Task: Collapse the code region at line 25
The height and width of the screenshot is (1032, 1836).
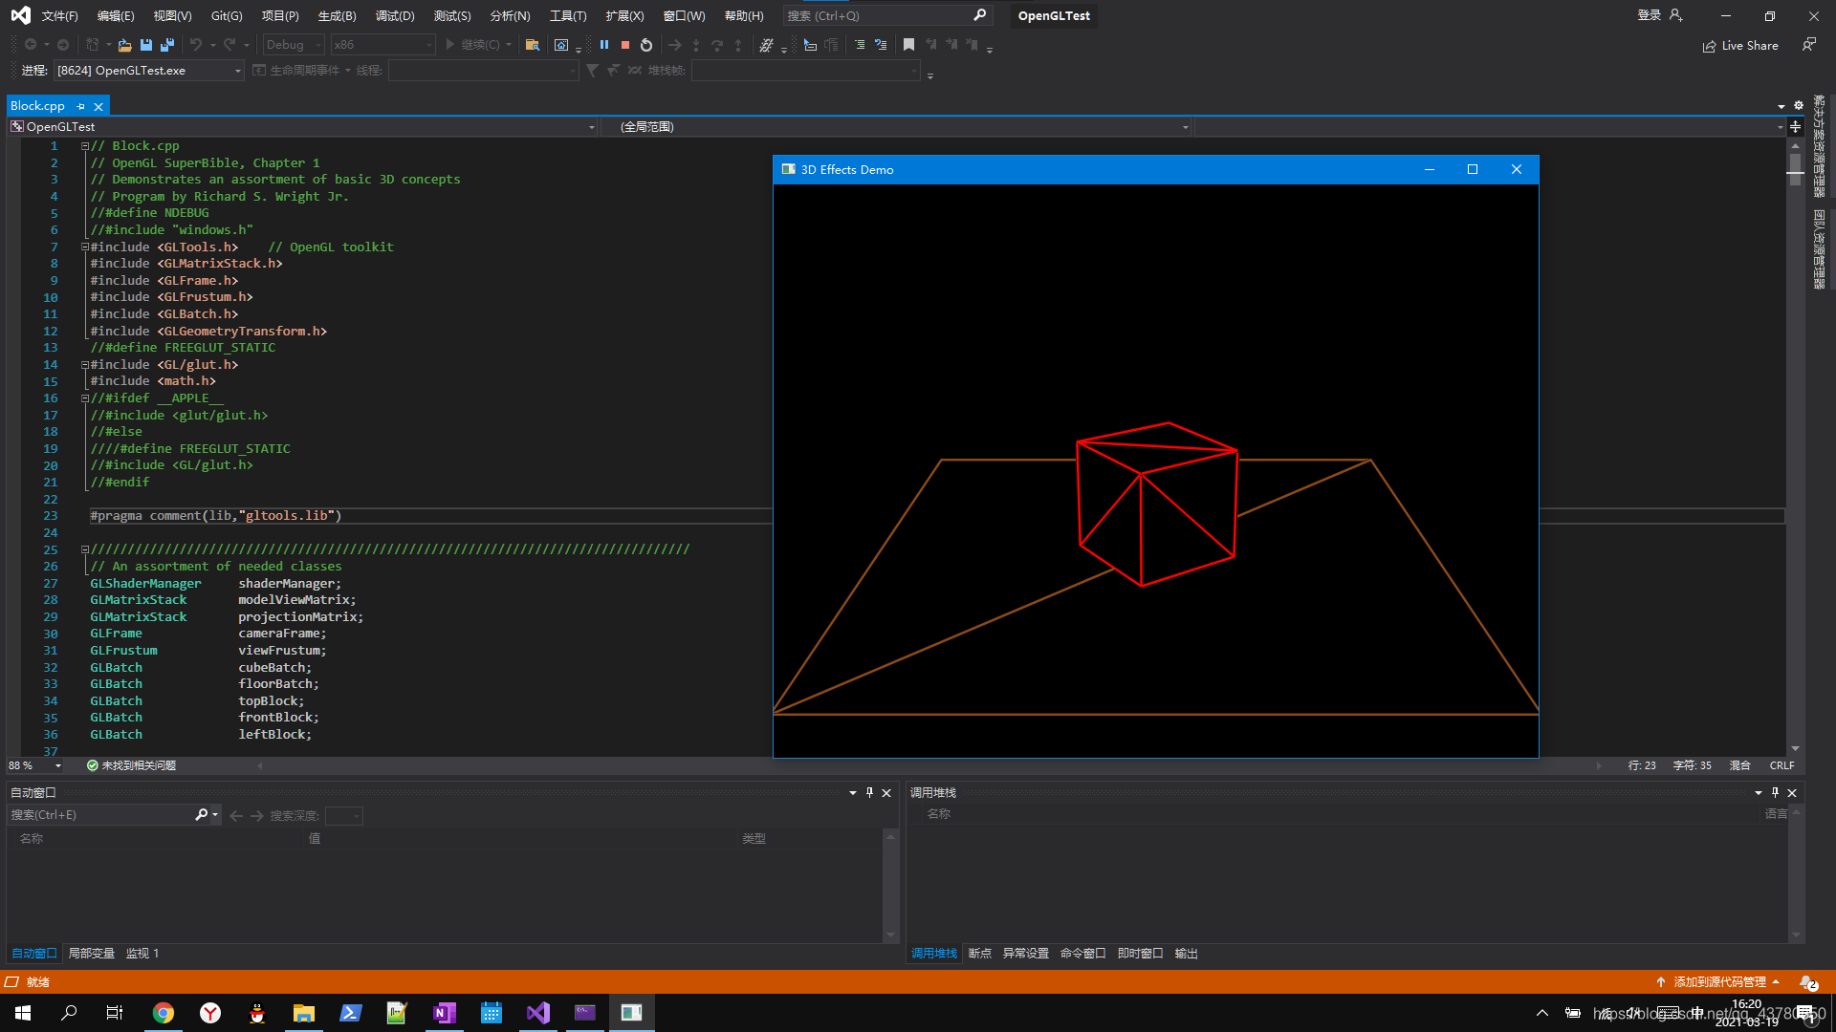Action: [x=85, y=549]
